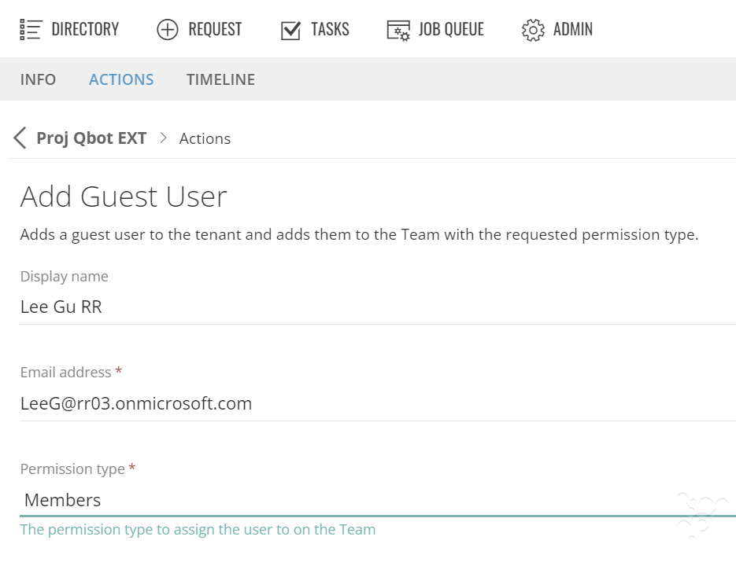This screenshot has height=566, width=736.
Task: Click the Add Guest User heading
Action: click(124, 197)
